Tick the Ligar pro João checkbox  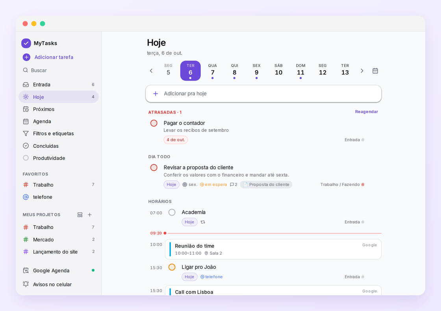point(172,267)
